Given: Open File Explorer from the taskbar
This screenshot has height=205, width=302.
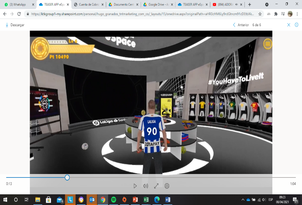Looking at the screenshot, I should tap(38, 199).
